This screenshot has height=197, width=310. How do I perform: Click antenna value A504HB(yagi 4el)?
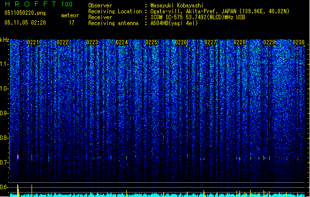pyautogui.click(x=174, y=23)
